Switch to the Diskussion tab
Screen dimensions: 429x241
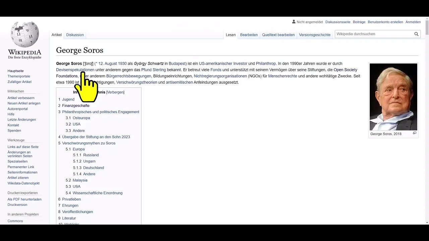[x=75, y=35]
